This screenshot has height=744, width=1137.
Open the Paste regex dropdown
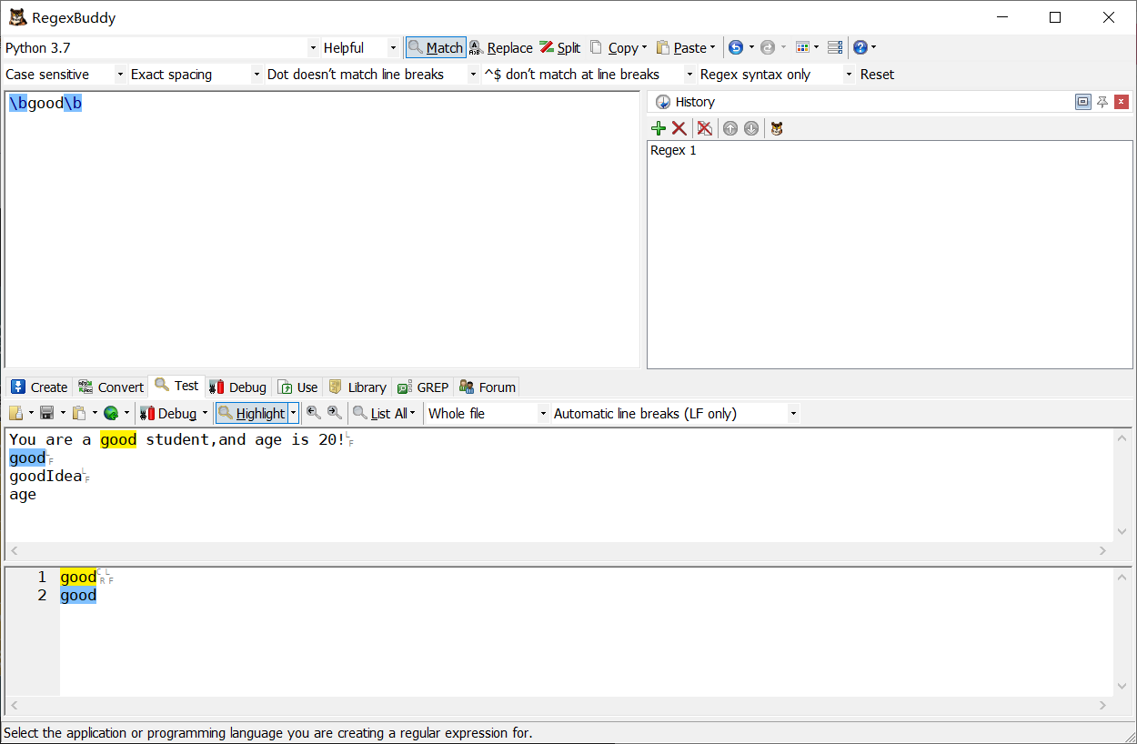[x=686, y=47]
